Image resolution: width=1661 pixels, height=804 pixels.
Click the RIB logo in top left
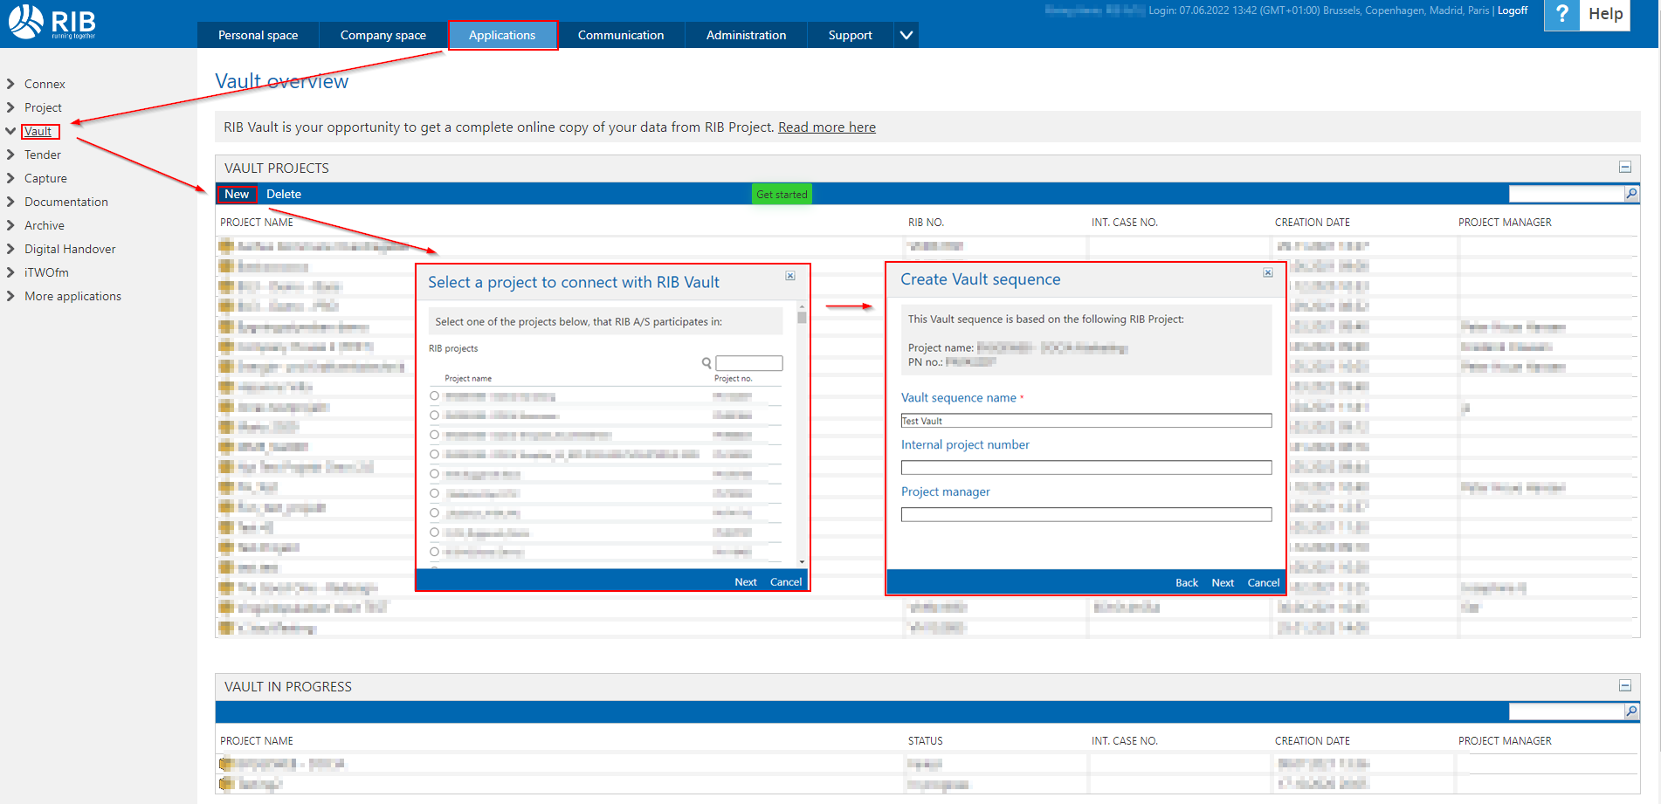click(x=52, y=22)
